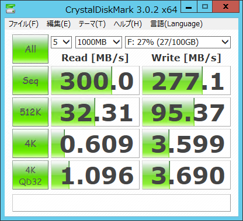Click the CrystalDiskMark app icon in title bar

[x=11, y=8]
